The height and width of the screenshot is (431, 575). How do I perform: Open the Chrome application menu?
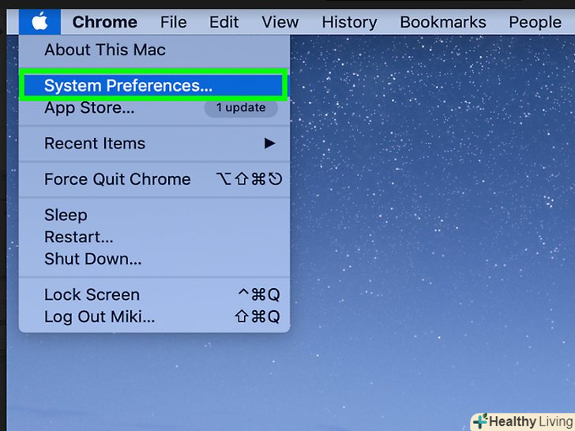click(105, 22)
